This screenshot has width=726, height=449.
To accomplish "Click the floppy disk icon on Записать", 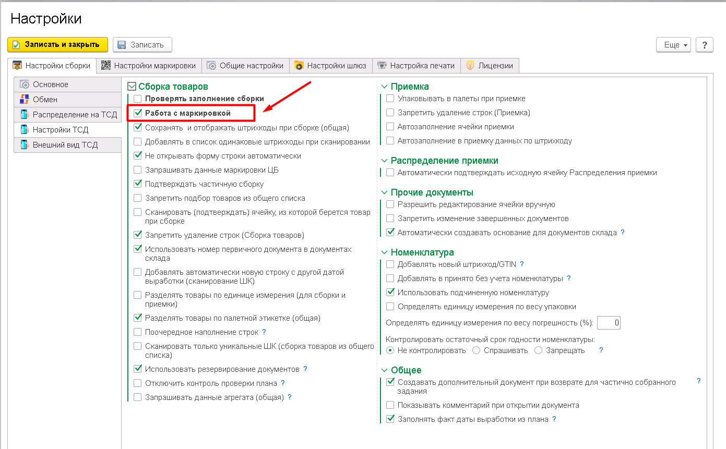I will [x=122, y=45].
